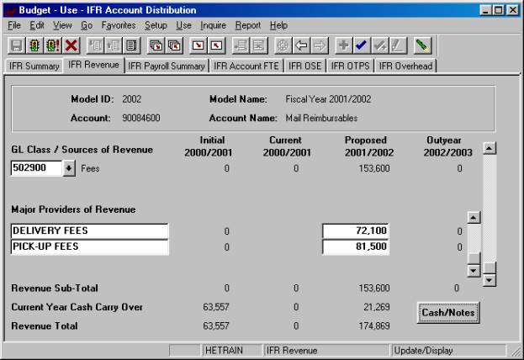Click the save floppy disk icon
Viewport: 524px width, 360px height.
[x=16, y=45]
